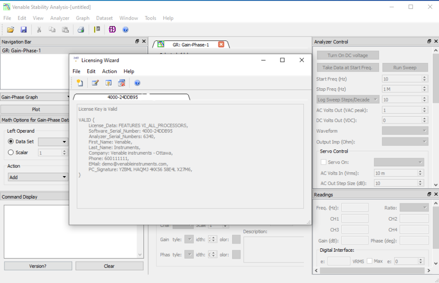This screenshot has height=283, width=439.
Task: Open the Analyzer menu
Action: [x=60, y=18]
